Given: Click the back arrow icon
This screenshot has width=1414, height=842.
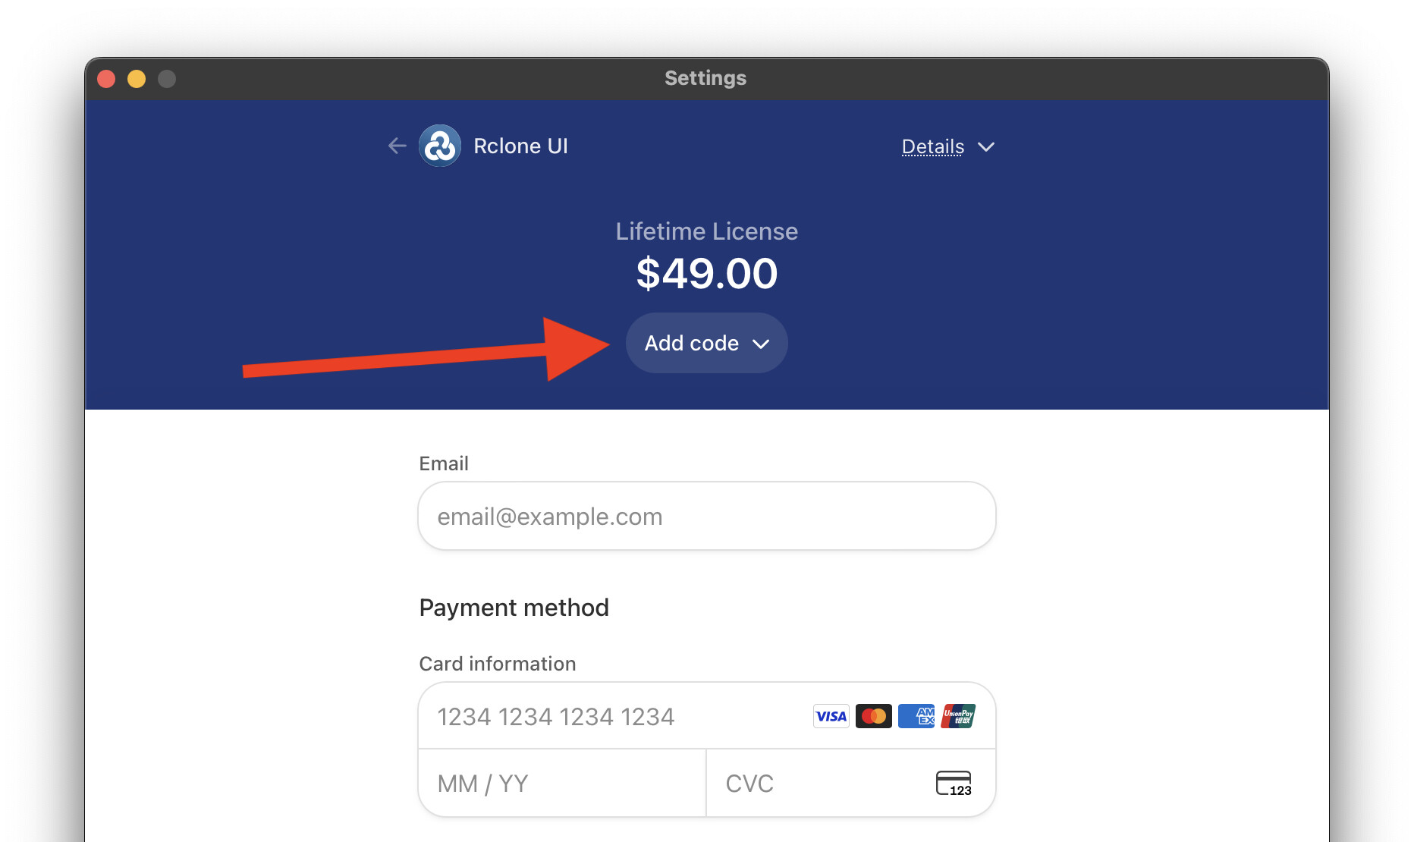Looking at the screenshot, I should [x=397, y=146].
